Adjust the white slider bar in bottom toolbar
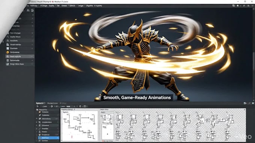This screenshot has width=255, height=143. pos(68,106)
